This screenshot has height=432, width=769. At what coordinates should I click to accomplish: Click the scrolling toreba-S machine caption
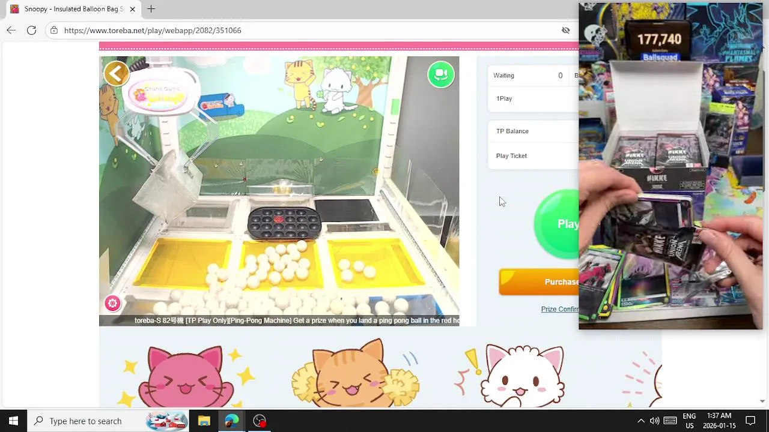pyautogui.click(x=297, y=320)
